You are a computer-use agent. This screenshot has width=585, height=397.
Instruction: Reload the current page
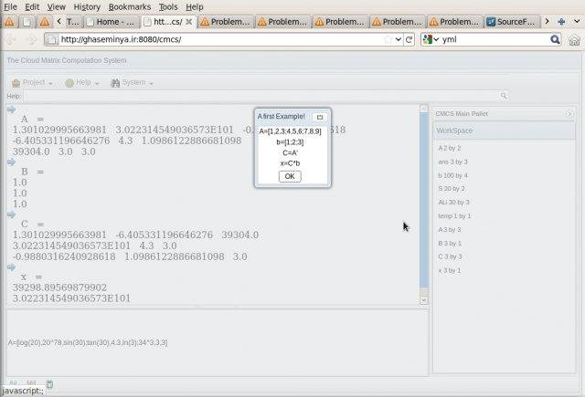(409, 39)
